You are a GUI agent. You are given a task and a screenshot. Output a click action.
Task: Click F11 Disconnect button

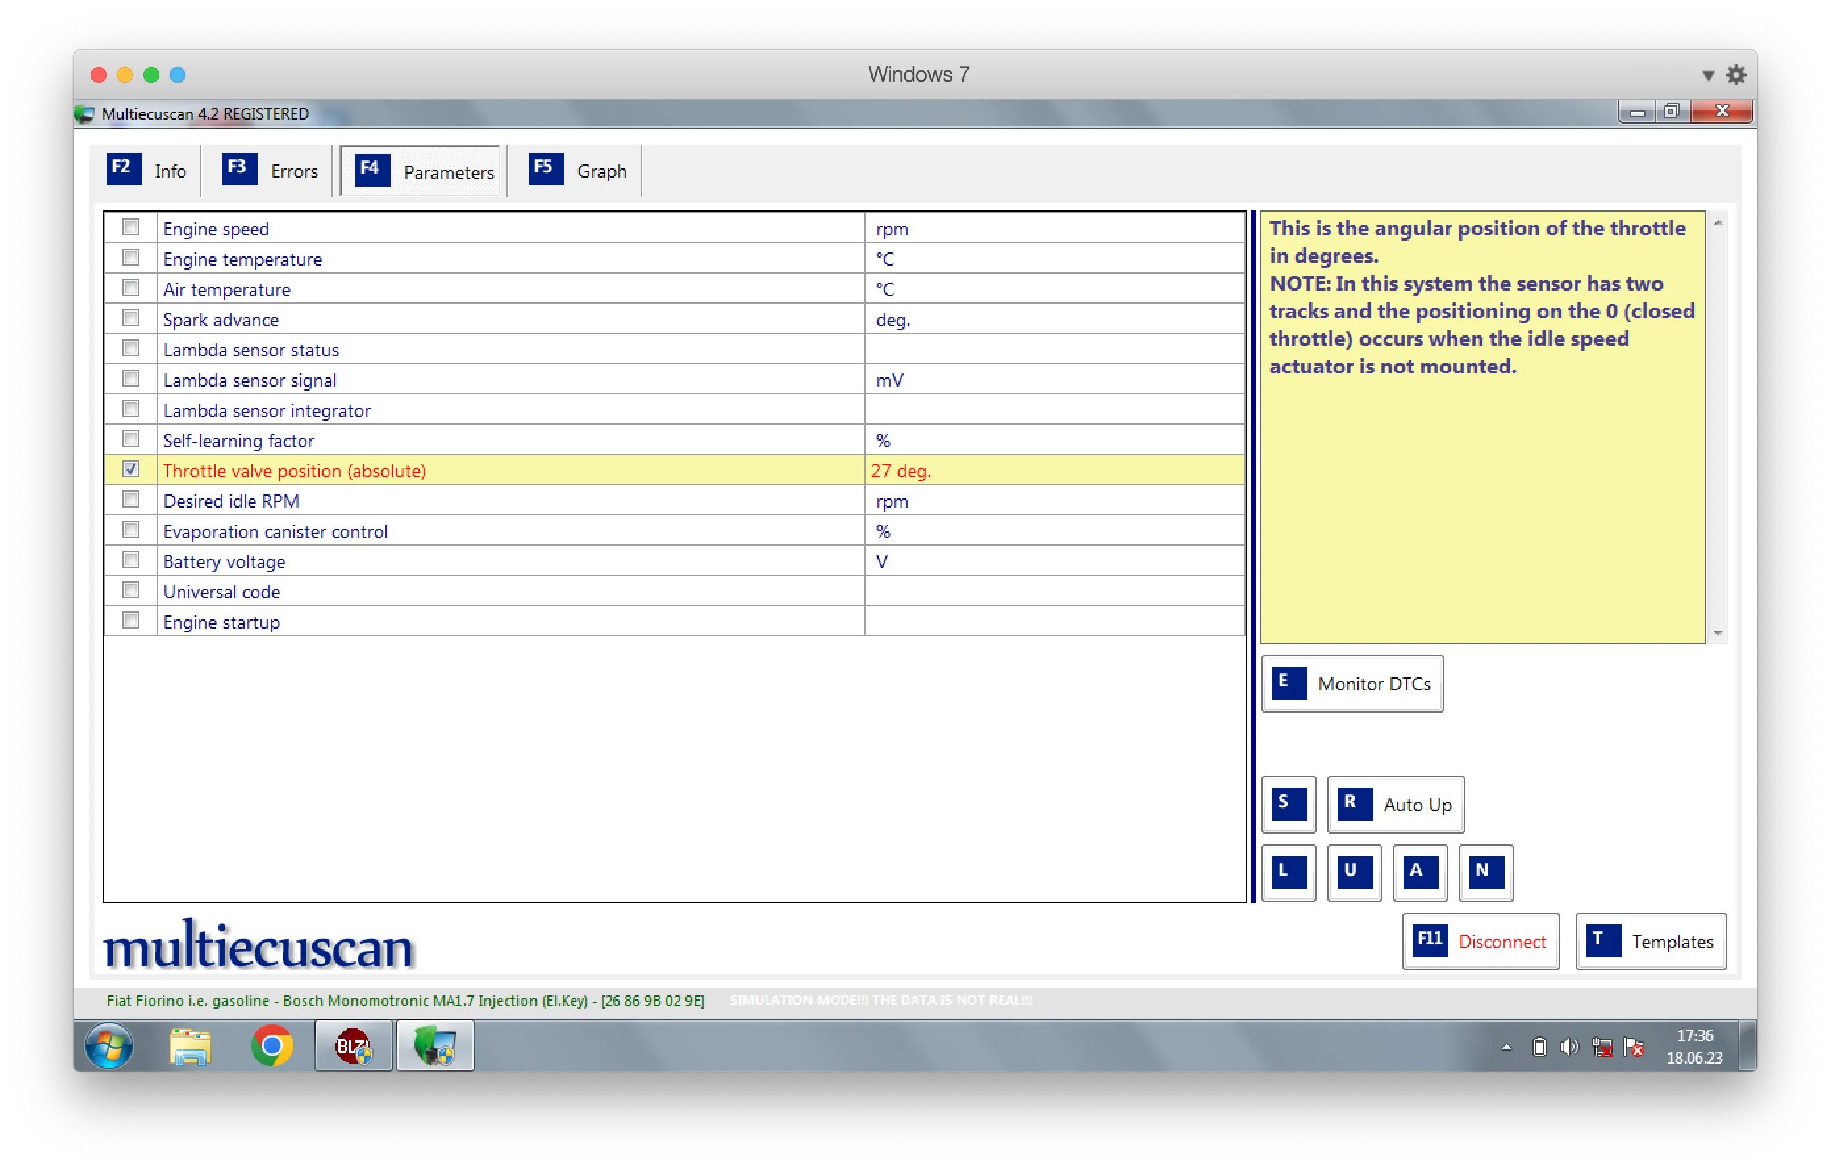coord(1480,941)
